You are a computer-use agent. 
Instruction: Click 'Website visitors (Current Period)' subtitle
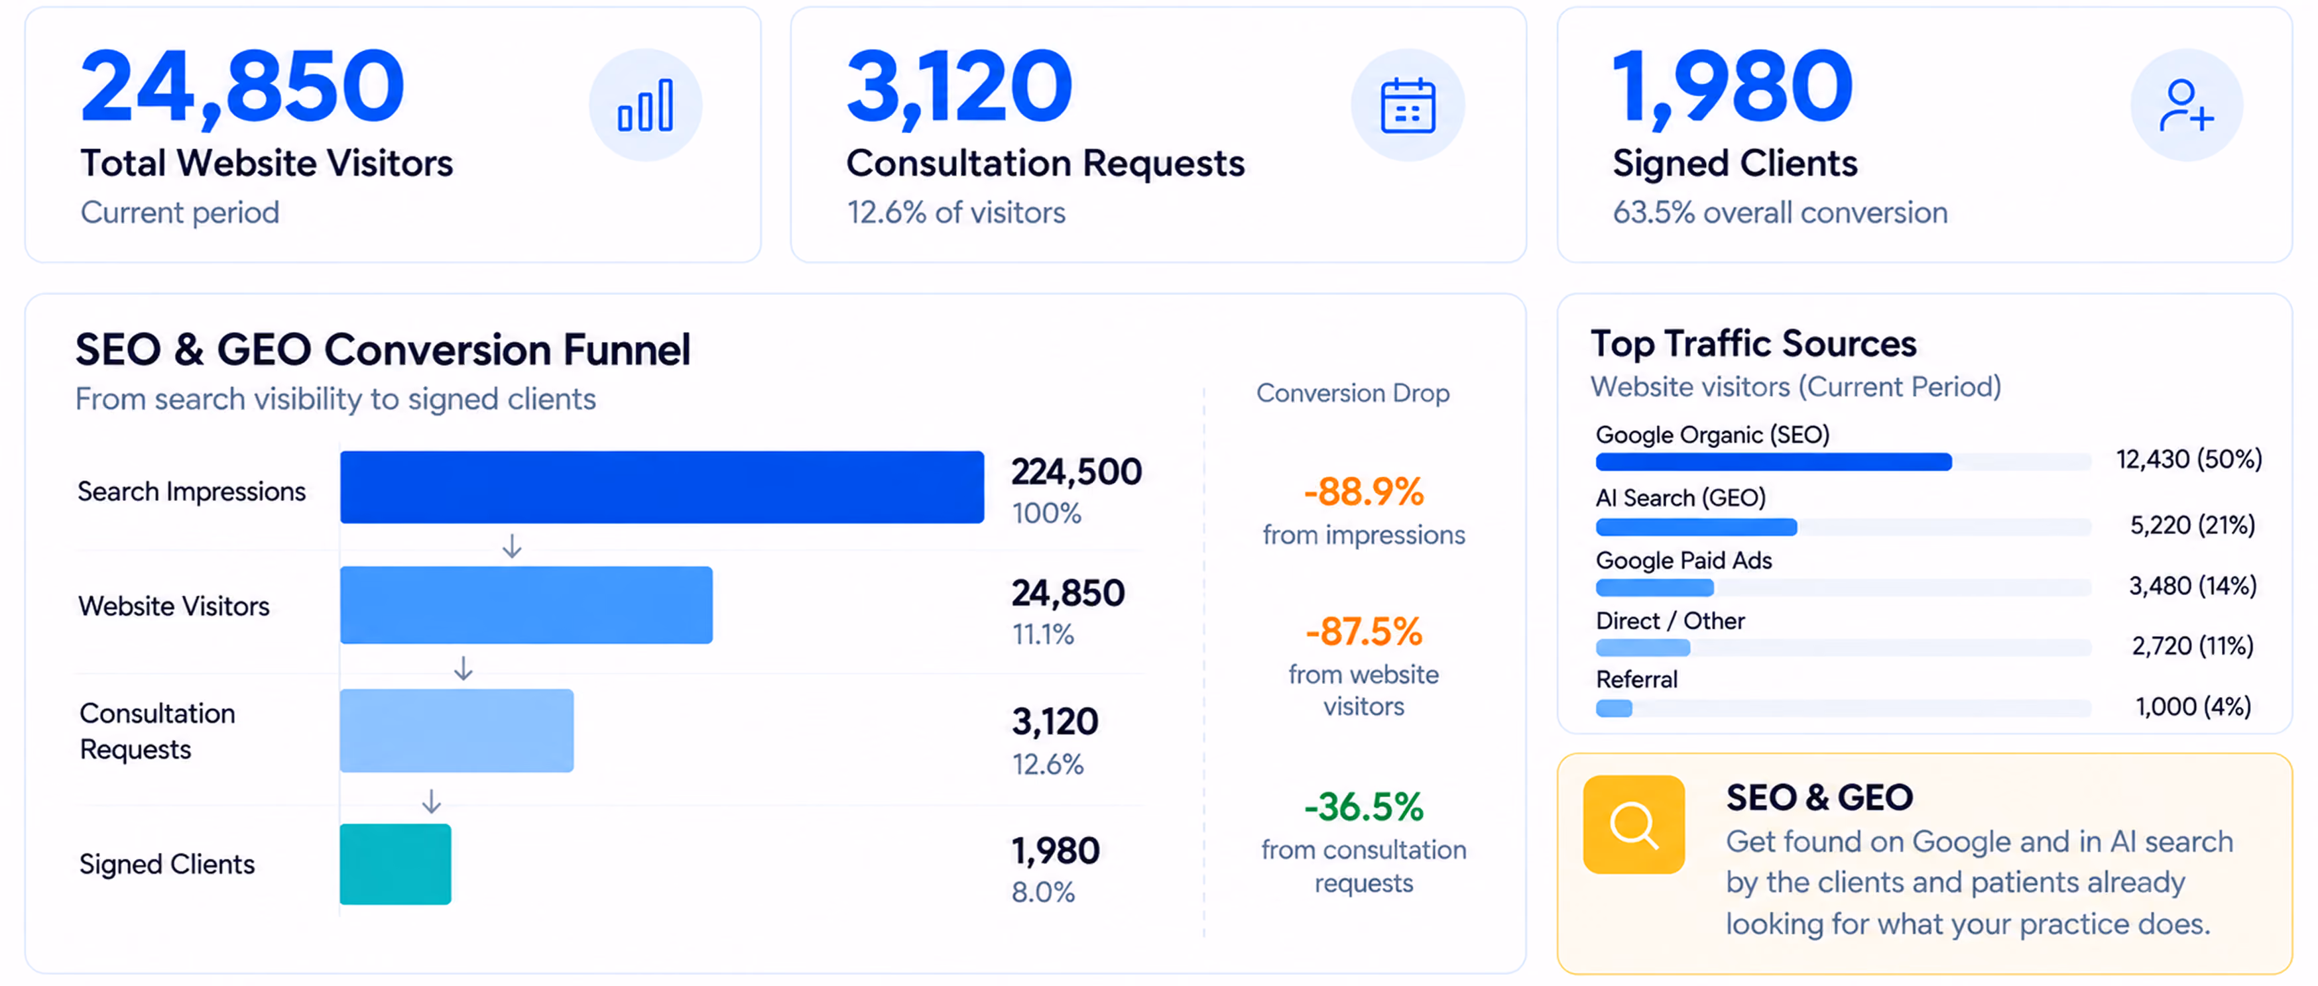point(1796,387)
